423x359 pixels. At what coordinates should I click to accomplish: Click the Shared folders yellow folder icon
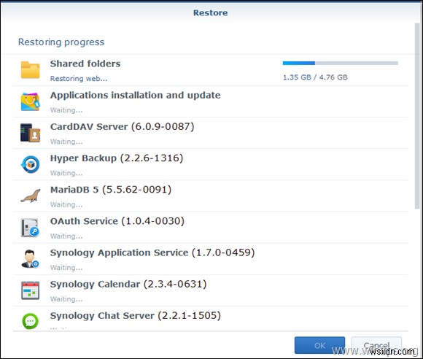point(30,70)
